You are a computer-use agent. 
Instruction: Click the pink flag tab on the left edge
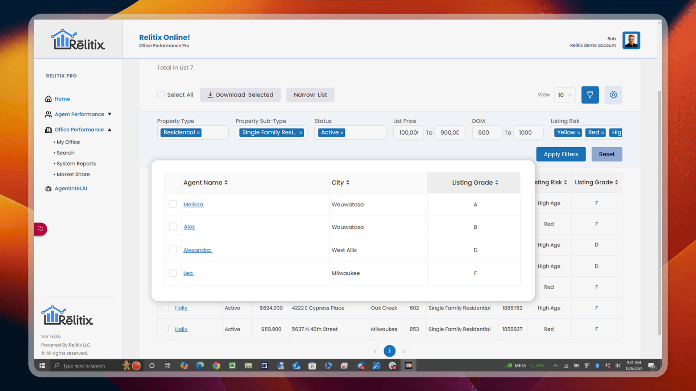pos(40,229)
